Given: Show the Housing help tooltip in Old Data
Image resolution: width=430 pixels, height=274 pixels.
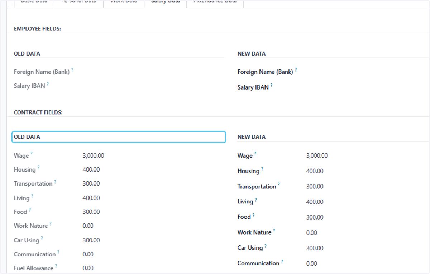Looking at the screenshot, I should [38, 168].
